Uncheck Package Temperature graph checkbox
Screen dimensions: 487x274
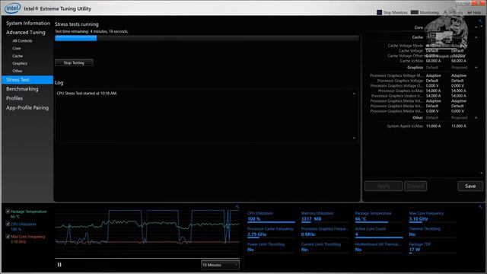tap(8, 212)
